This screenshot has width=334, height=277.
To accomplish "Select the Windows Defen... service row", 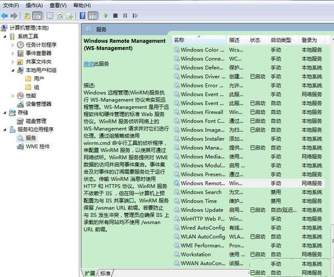I will point(249,68).
